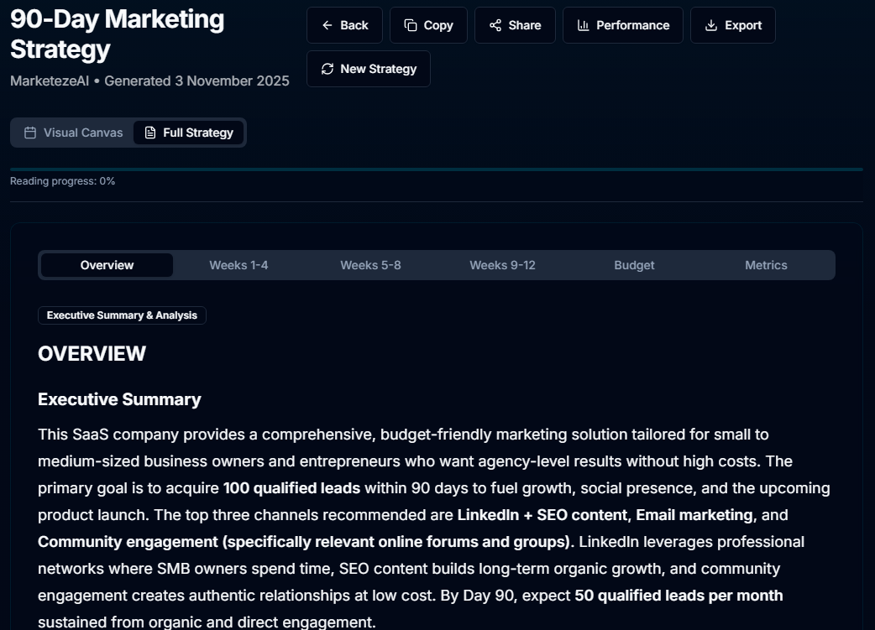Click the document icon next to Full Strategy

point(149,132)
